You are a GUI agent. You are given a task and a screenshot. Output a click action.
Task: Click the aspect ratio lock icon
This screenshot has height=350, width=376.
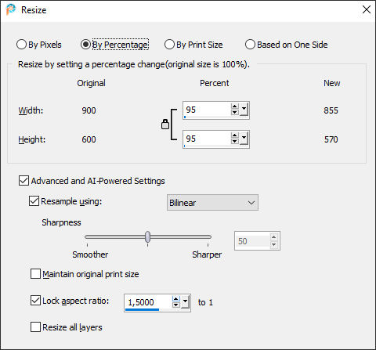(x=165, y=124)
